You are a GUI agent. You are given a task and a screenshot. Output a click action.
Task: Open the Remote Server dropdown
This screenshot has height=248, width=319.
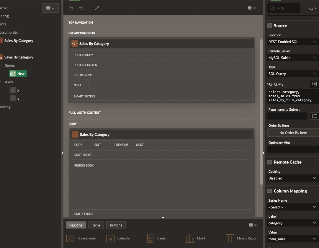[292, 58]
